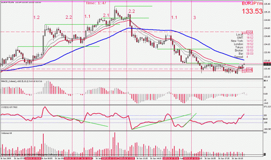Screen dimensions: 271x160
Task: Click the GMT time row
Action: point(245,38)
